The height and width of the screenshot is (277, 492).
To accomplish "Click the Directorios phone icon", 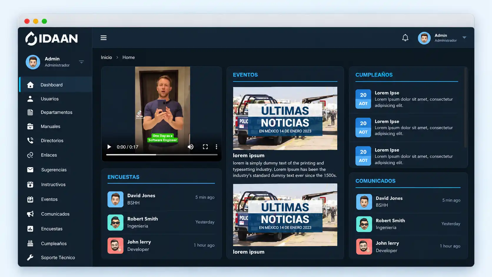I will point(30,140).
